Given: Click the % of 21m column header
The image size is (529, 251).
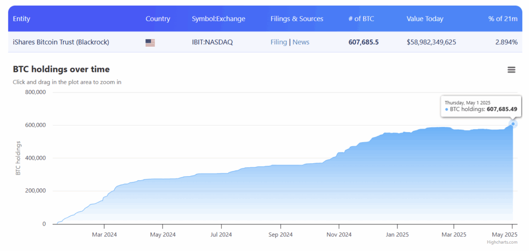Looking at the screenshot, I should pyautogui.click(x=503, y=19).
